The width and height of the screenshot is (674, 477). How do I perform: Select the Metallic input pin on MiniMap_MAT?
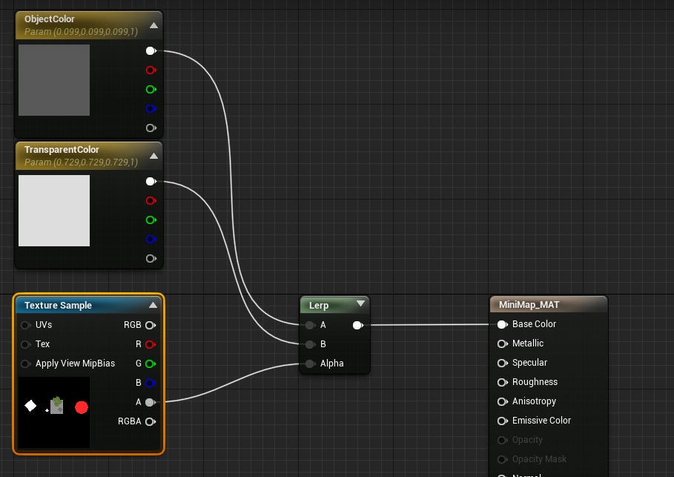coord(502,343)
